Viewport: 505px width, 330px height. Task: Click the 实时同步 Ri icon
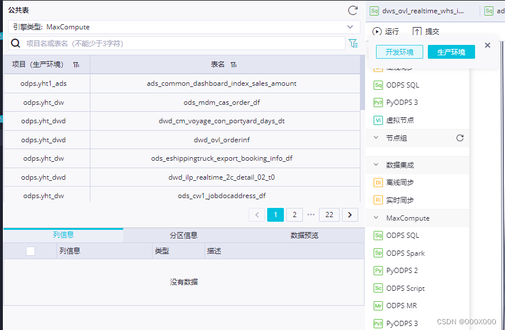pyautogui.click(x=378, y=200)
